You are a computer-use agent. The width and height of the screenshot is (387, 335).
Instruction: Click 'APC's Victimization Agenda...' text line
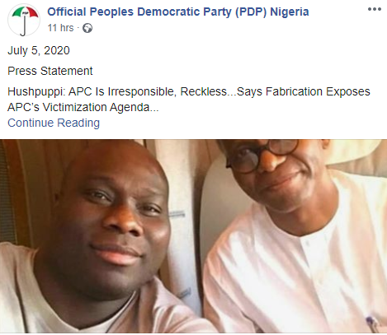[83, 107]
